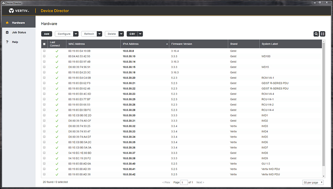The height and width of the screenshot is (189, 333).
Task: Toggle the select-all checkbox in table header
Action: 44,44
